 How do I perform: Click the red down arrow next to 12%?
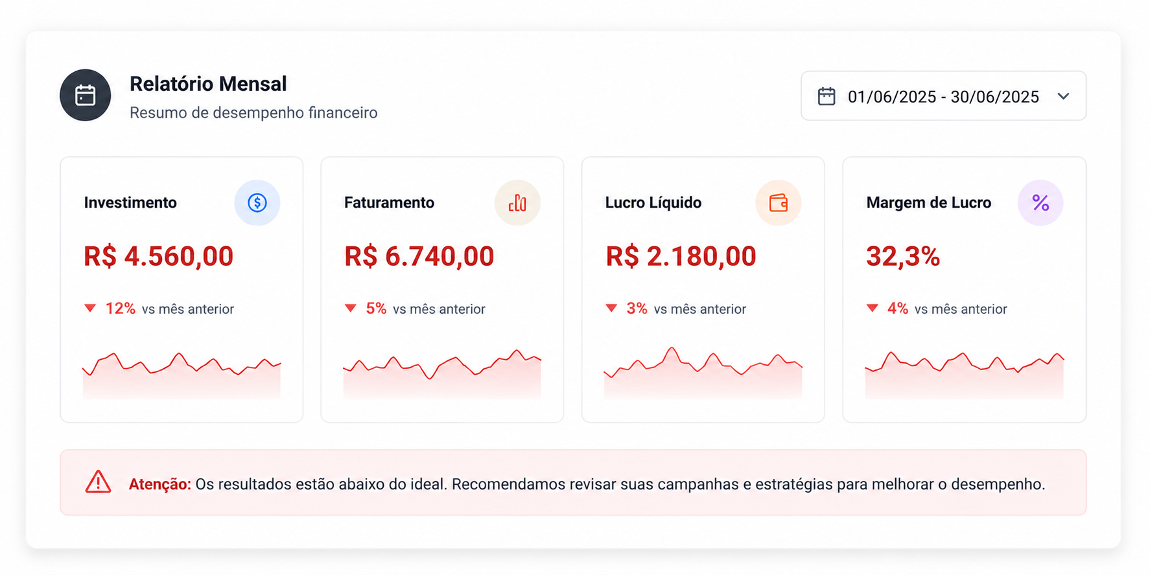click(x=90, y=309)
